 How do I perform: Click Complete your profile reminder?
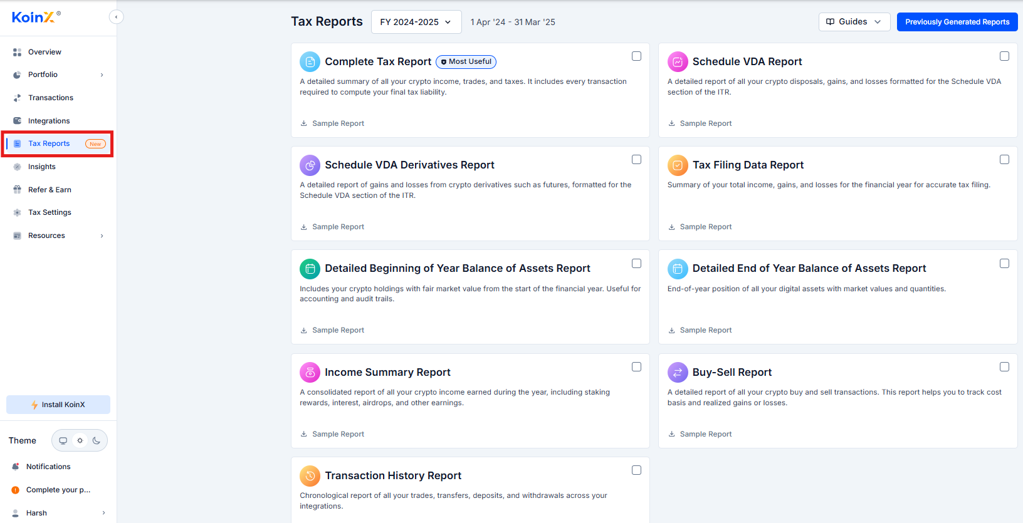click(58, 490)
